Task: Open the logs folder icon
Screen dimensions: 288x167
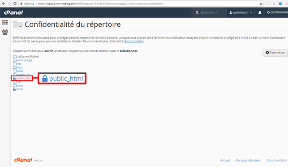Action: (x=15, y=67)
